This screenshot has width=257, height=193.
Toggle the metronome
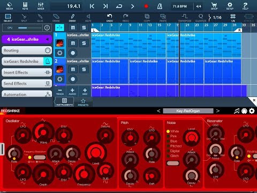[x=160, y=6]
